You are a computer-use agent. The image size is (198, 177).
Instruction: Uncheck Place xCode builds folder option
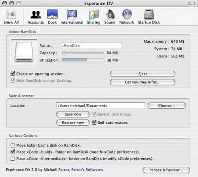tap(13, 152)
